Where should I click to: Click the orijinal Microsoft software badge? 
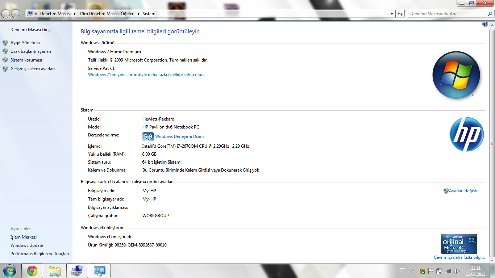459,244
